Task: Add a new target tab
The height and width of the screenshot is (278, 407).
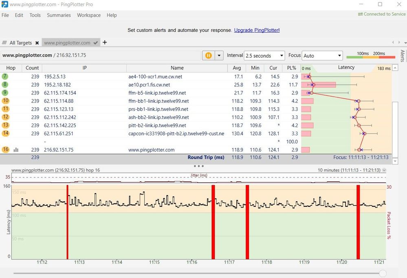Action: 105,42
